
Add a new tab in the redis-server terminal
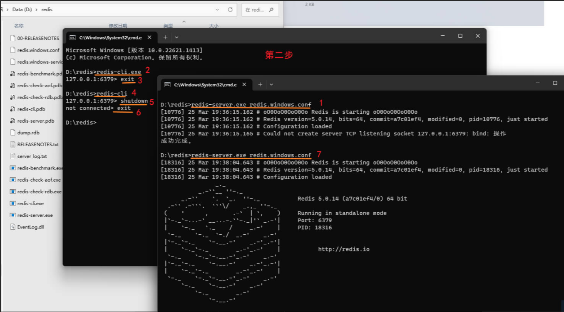pyautogui.click(x=260, y=84)
